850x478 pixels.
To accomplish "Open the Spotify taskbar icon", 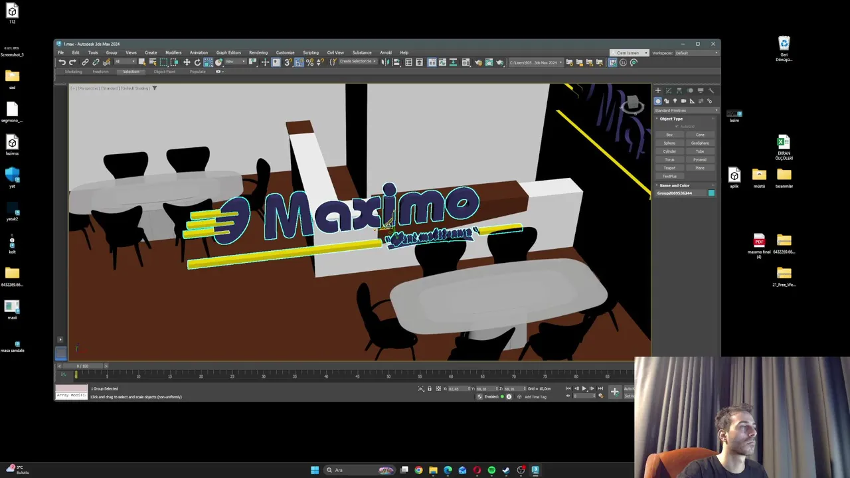I will (491, 470).
